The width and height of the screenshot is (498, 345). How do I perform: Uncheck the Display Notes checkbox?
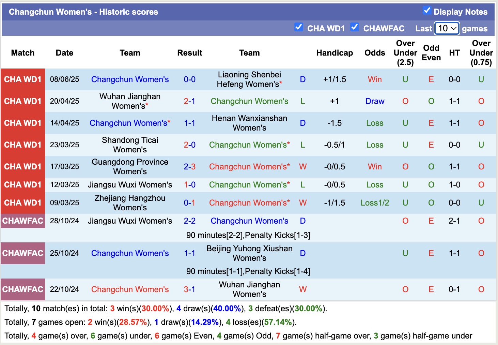pyautogui.click(x=426, y=10)
